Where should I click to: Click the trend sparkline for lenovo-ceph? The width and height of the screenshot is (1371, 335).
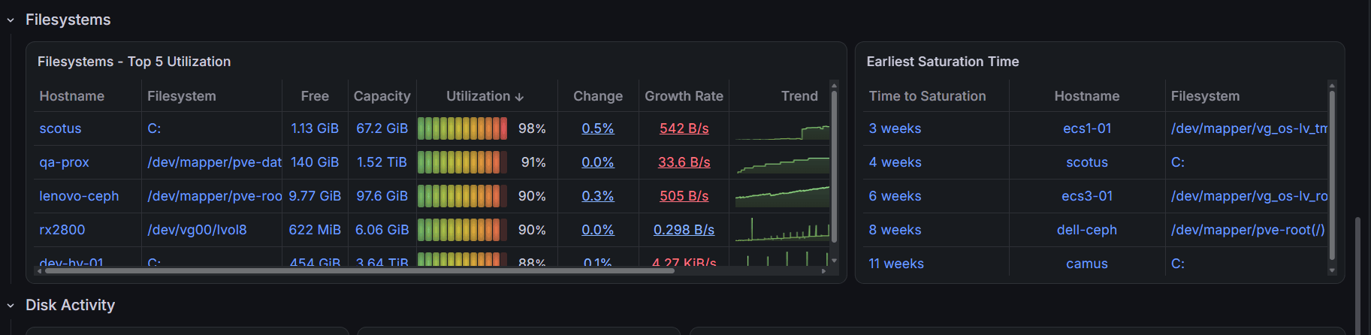[x=782, y=196]
